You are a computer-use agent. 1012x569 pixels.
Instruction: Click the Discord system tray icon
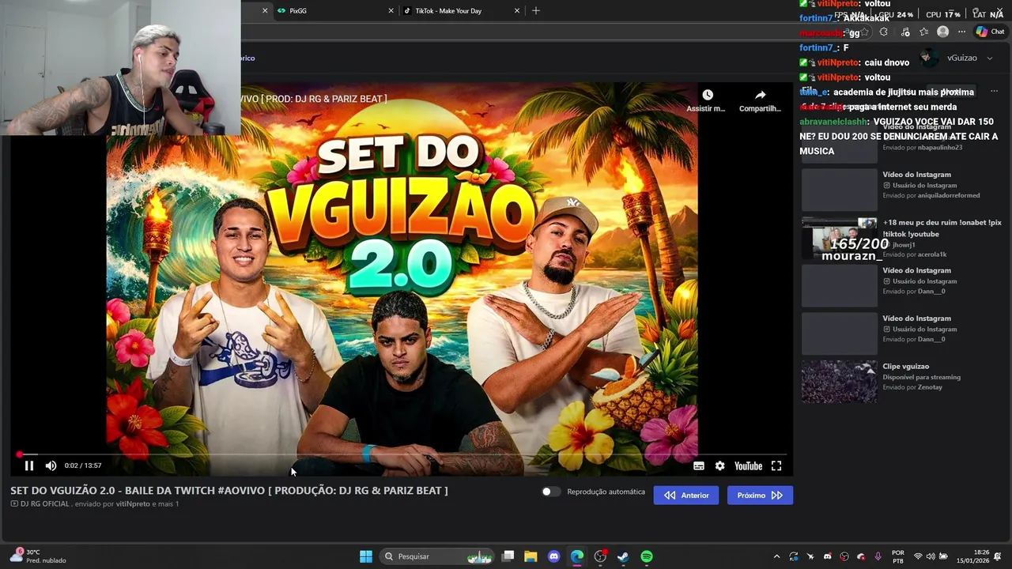(827, 556)
